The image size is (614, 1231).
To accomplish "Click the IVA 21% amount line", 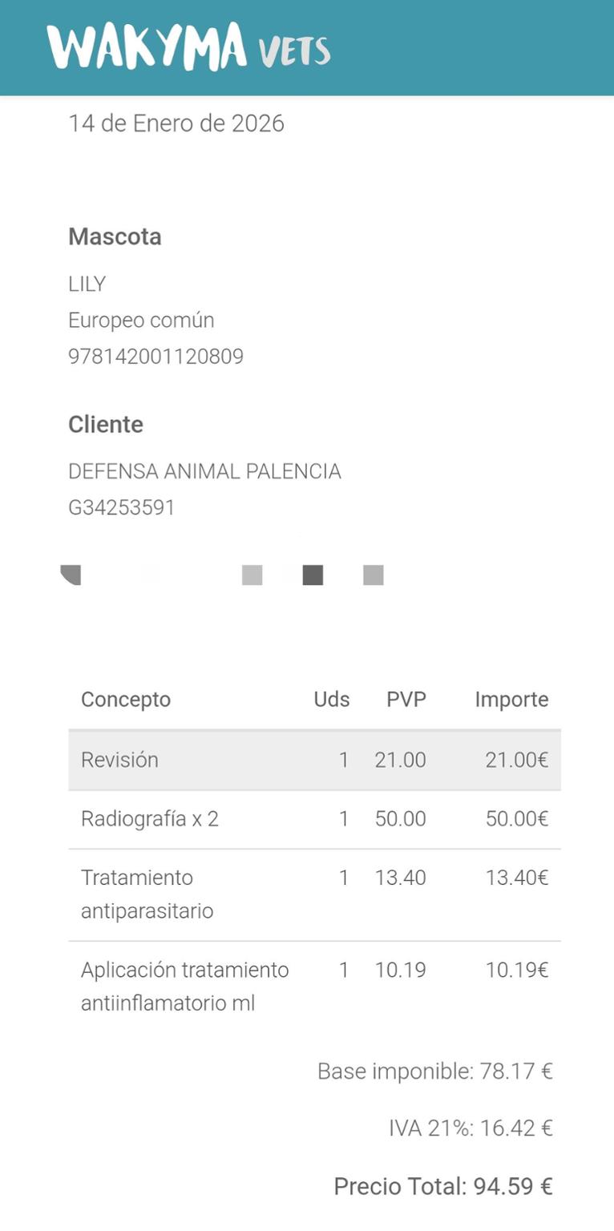I will tap(471, 1128).
